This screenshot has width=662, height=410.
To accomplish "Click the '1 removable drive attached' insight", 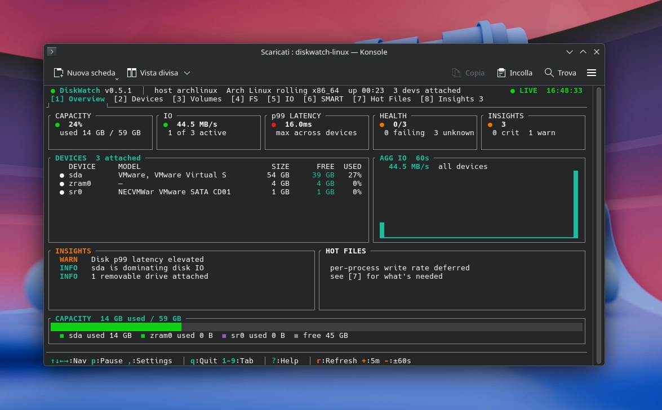I will click(x=149, y=276).
